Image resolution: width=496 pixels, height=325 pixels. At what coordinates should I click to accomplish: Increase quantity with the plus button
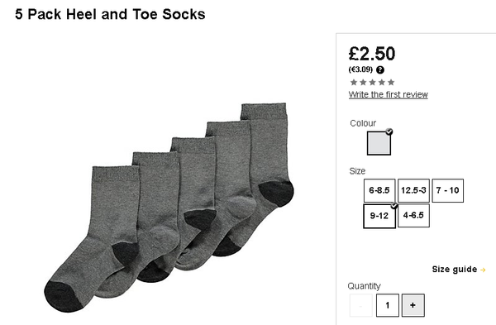[413, 305]
